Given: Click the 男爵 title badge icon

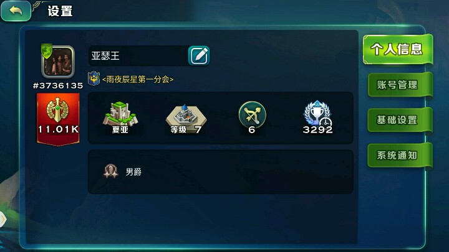Looking at the screenshot, I should click(110, 171).
